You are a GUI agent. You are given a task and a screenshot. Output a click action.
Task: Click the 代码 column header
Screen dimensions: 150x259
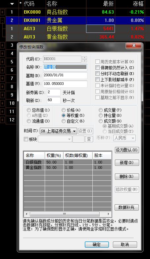click(x=29, y=4)
